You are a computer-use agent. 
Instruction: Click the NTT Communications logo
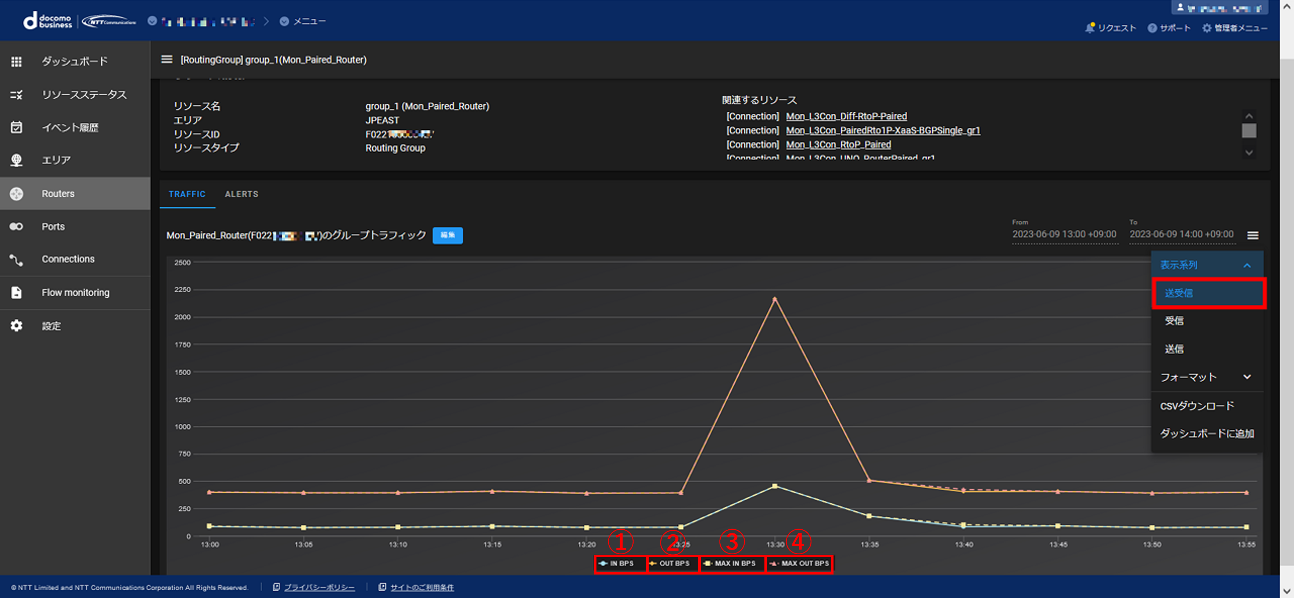click(109, 22)
